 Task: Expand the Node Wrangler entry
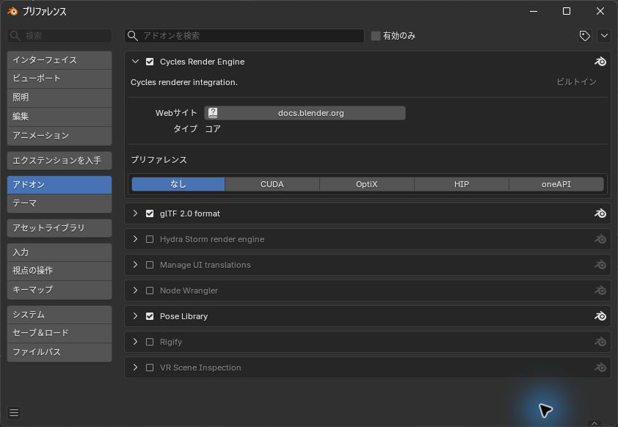pyautogui.click(x=135, y=291)
